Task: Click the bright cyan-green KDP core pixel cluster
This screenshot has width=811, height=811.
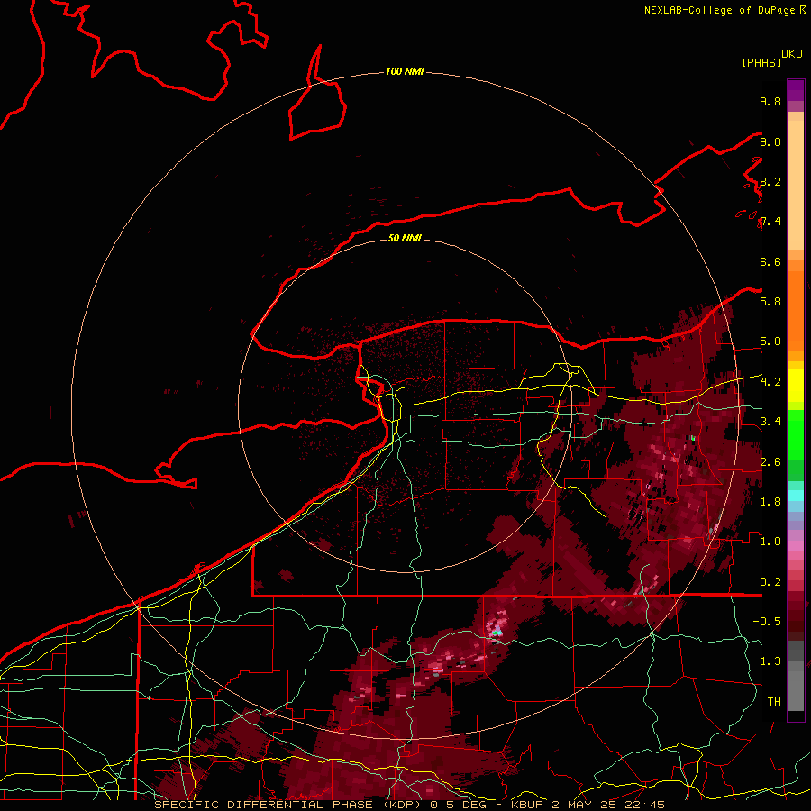Action: 497,633
